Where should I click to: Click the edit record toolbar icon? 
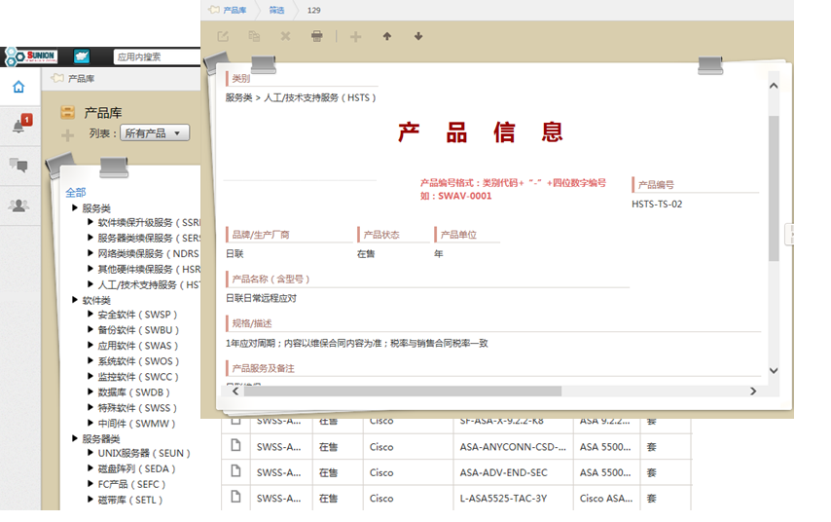click(x=223, y=36)
